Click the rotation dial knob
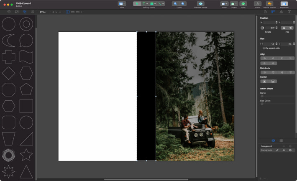The image size is (297, 181). pyautogui.click(x=262, y=28)
